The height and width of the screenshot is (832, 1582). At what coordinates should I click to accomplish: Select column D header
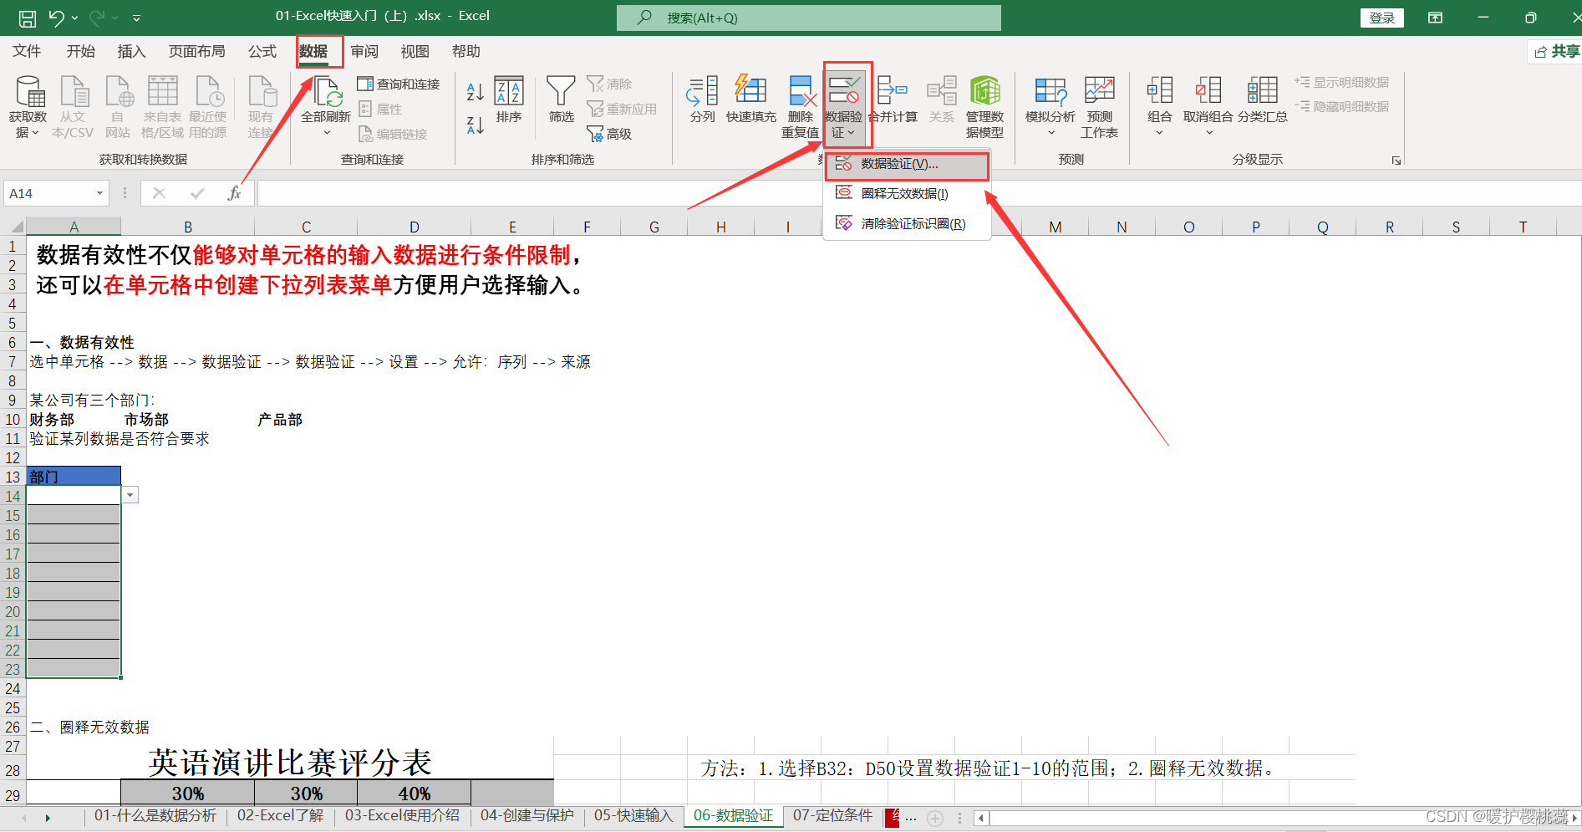click(414, 227)
